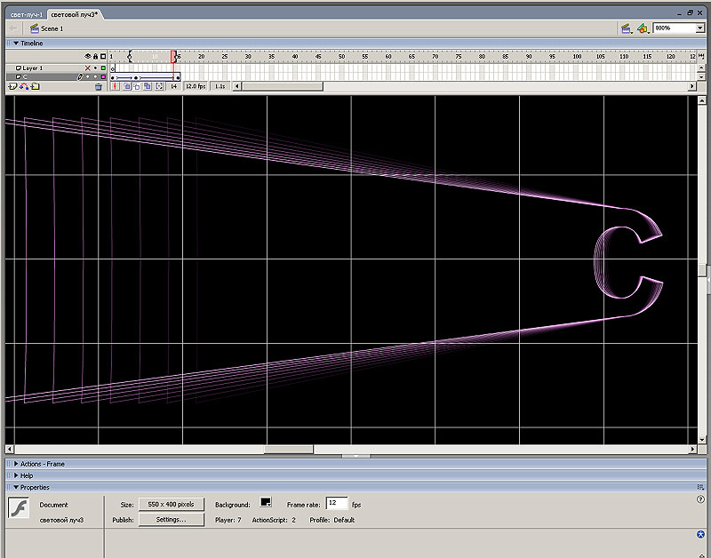Open the Edit Scene clapperboard menu
Image resolution: width=711 pixels, height=558 pixels.
627,28
